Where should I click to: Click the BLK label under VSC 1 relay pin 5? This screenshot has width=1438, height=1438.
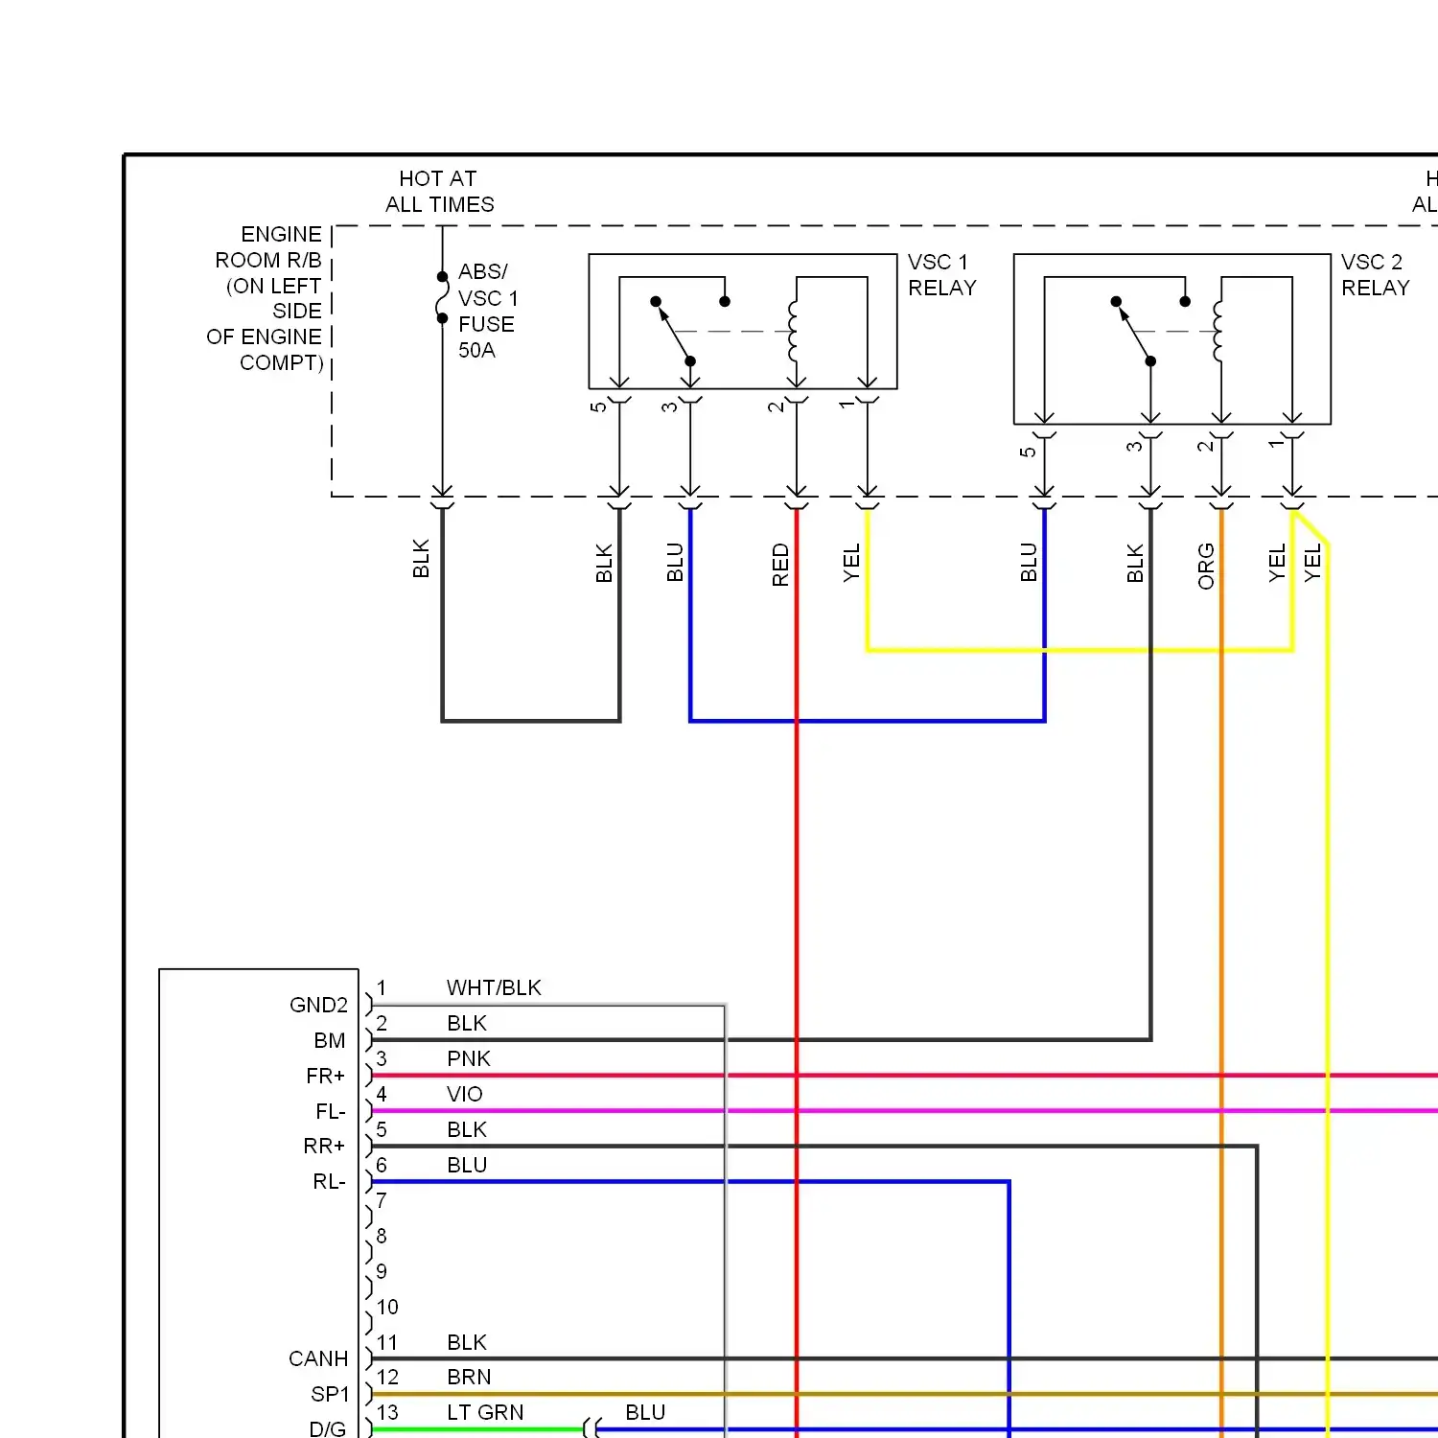(x=604, y=564)
